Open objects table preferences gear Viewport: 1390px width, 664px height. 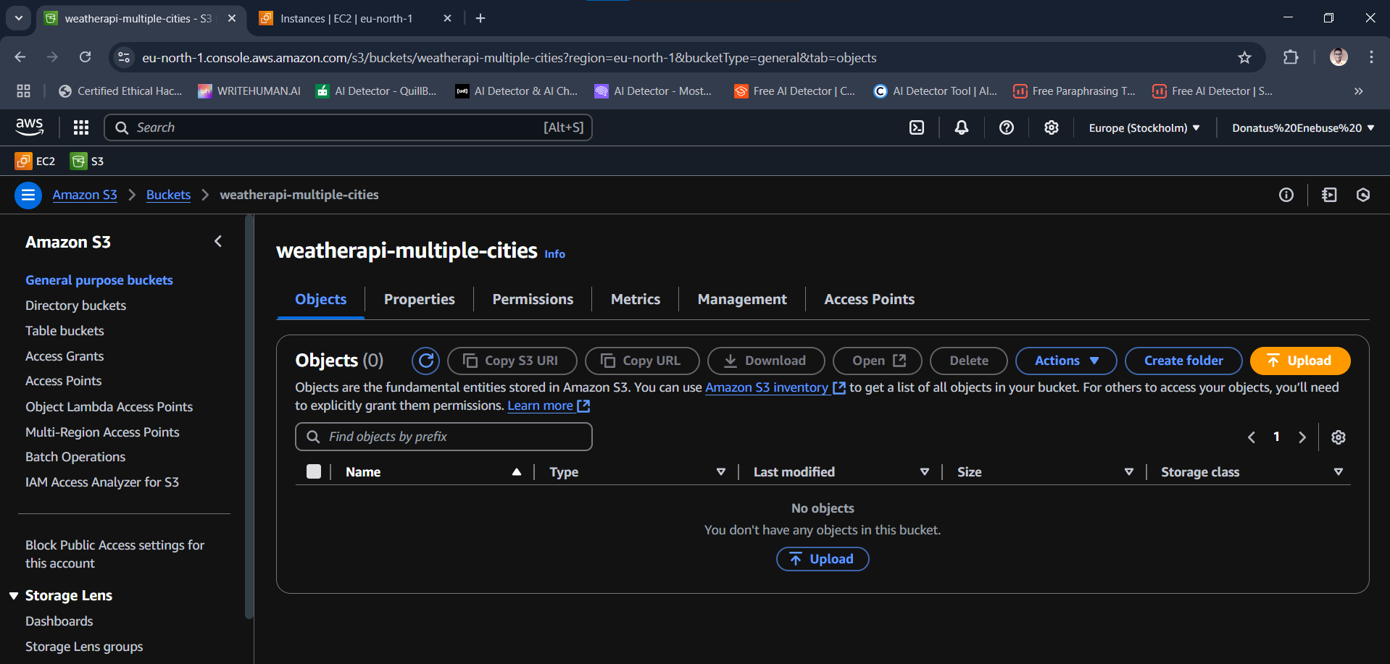click(1339, 437)
